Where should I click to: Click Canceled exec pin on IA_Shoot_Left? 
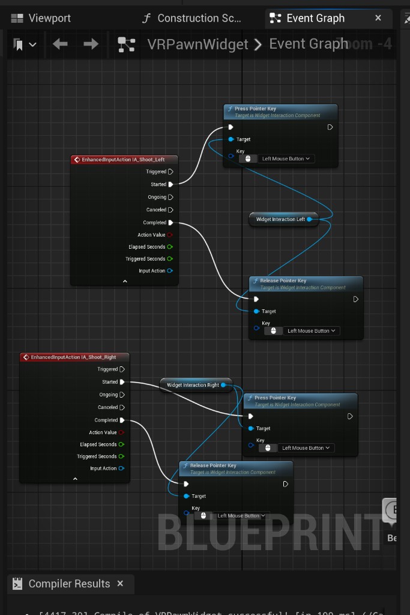click(170, 210)
